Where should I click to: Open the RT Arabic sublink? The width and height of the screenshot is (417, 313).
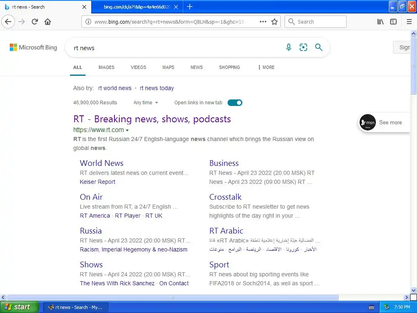pyautogui.click(x=226, y=231)
